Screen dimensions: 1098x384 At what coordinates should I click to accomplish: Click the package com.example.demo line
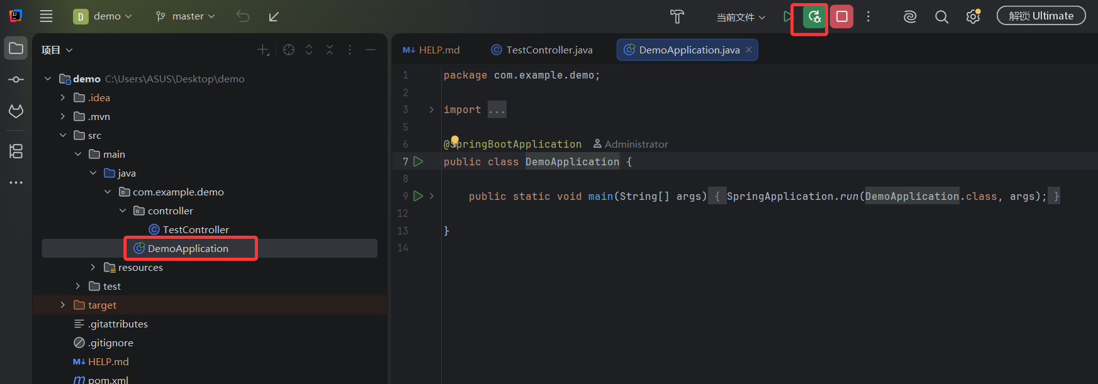[x=522, y=75]
